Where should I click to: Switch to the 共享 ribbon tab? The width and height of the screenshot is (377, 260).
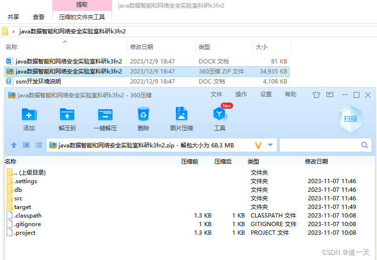(x=13, y=17)
